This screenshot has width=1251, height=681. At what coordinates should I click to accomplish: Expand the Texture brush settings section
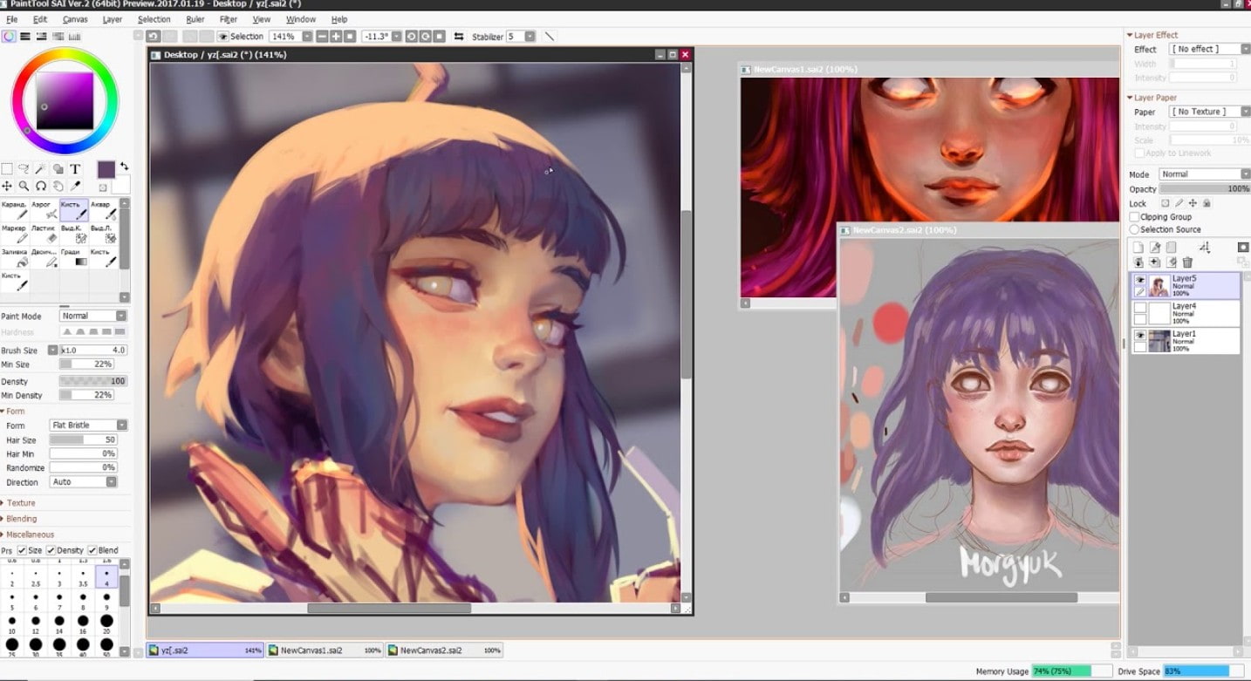tap(22, 503)
